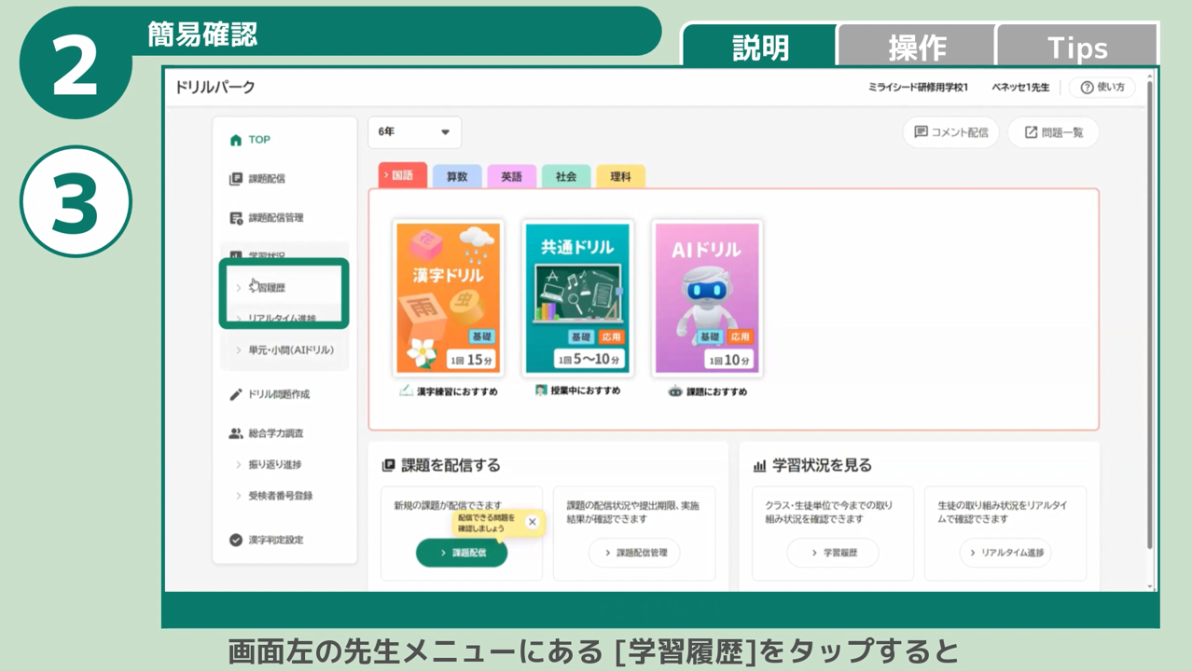Open 振り返り進捗 under 総合学力調査
This screenshot has width=1192, height=671.
coord(270,465)
